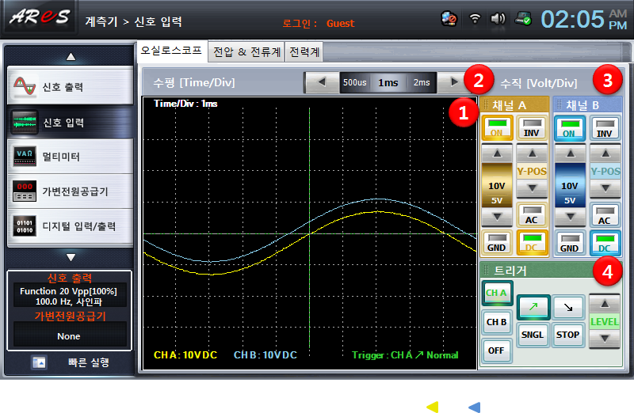Click the sine wave icon next to 신호 출력
The height and width of the screenshot is (413, 634).
(25, 86)
